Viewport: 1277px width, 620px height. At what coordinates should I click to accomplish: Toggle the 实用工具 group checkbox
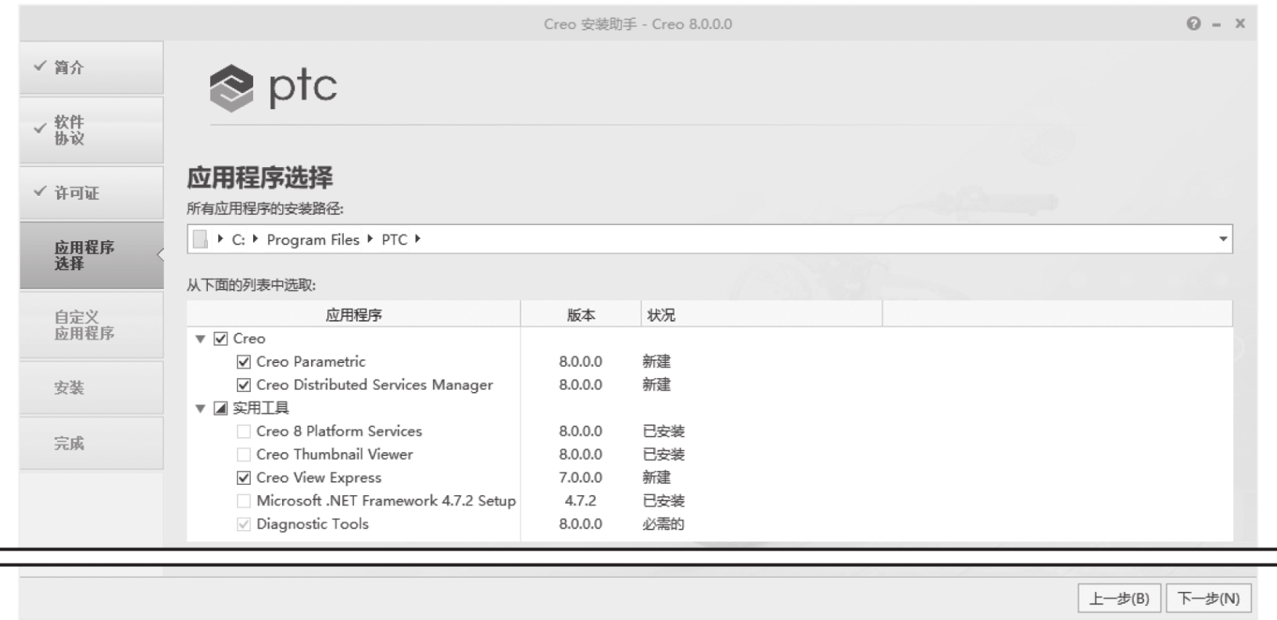coord(221,408)
